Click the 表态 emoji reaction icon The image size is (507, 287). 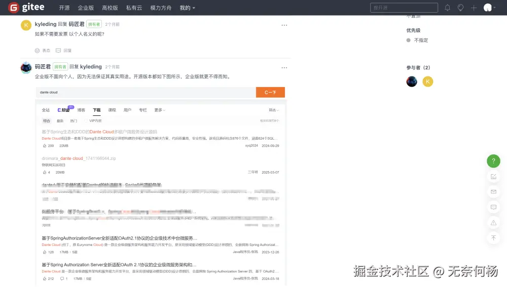(x=37, y=50)
